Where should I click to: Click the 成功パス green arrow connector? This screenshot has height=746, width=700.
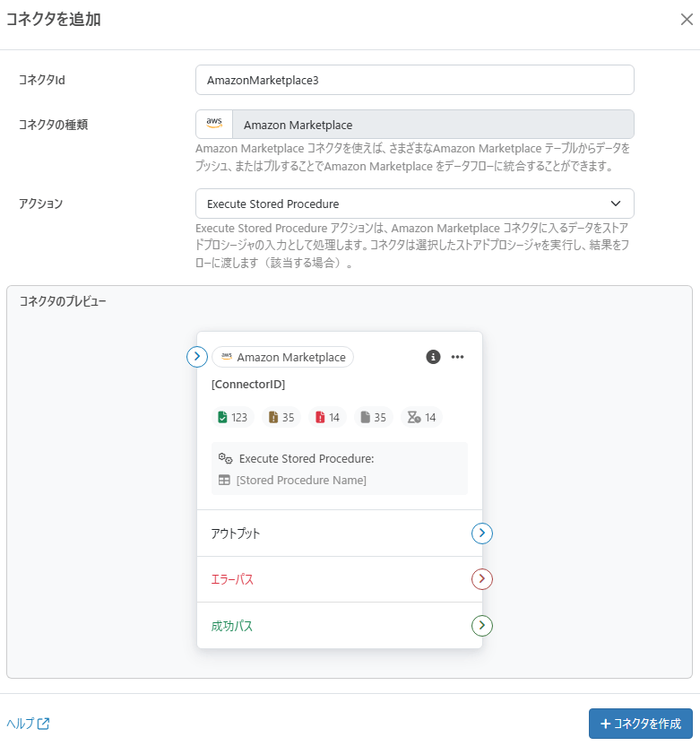[481, 625]
